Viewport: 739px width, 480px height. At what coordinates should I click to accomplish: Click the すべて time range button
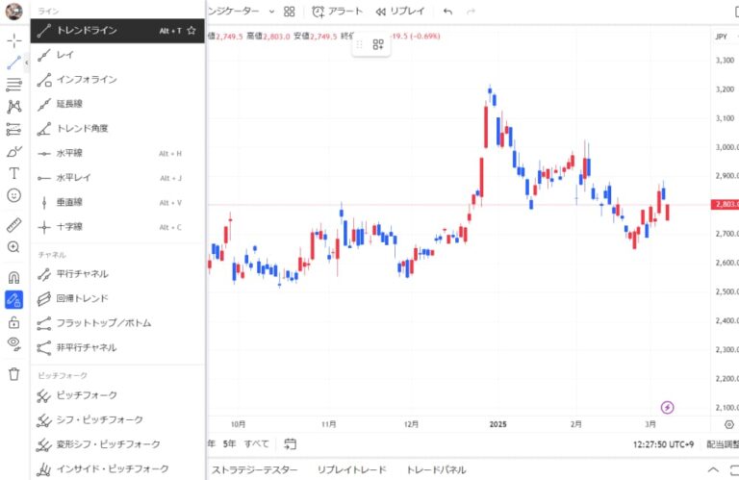pyautogui.click(x=257, y=443)
